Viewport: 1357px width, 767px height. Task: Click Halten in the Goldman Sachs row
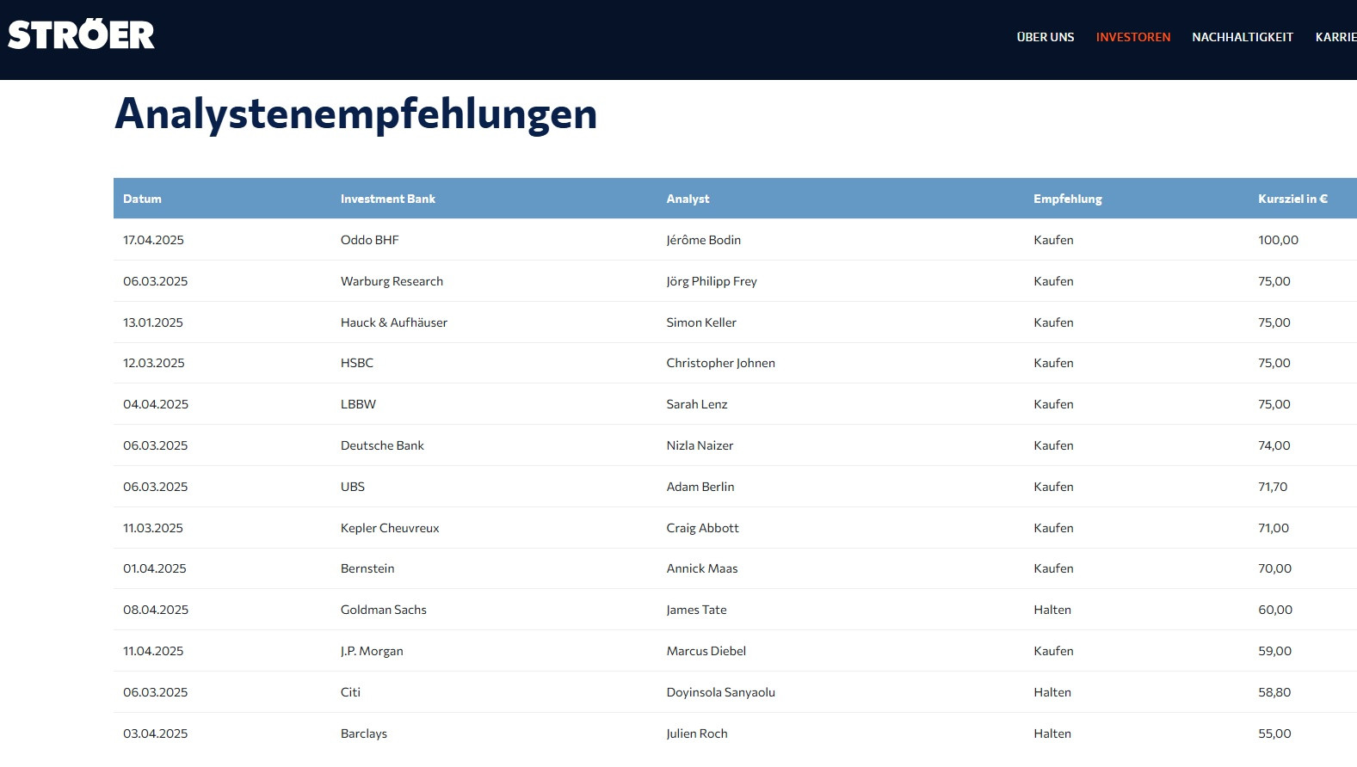pyautogui.click(x=1052, y=610)
